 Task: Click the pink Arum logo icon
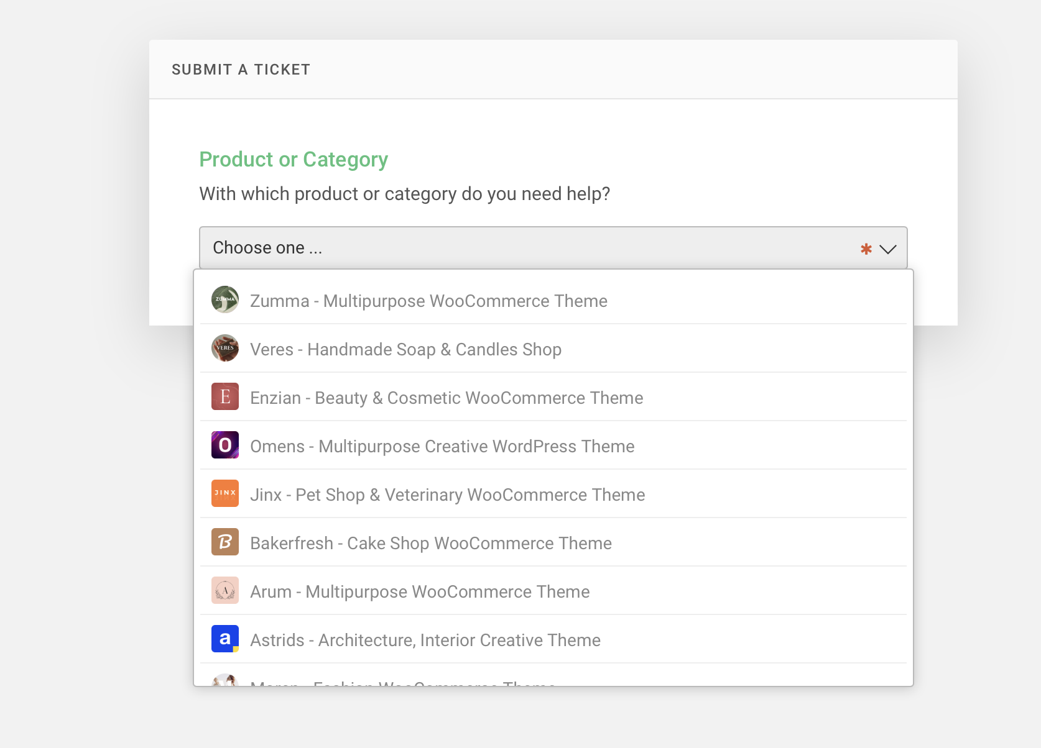[x=225, y=590]
